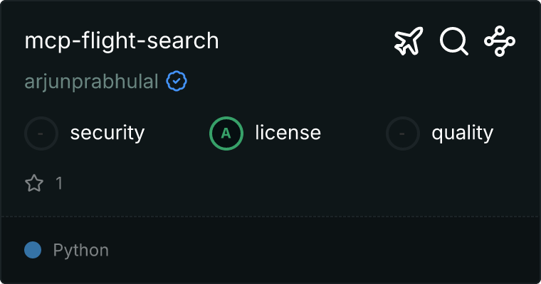Click the quality score label
541x284 pixels.
tap(462, 133)
